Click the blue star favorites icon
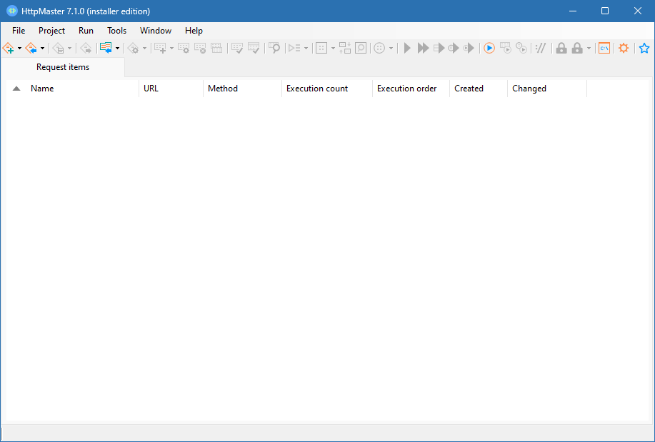Viewport: 655px width, 442px height. pyautogui.click(x=644, y=49)
